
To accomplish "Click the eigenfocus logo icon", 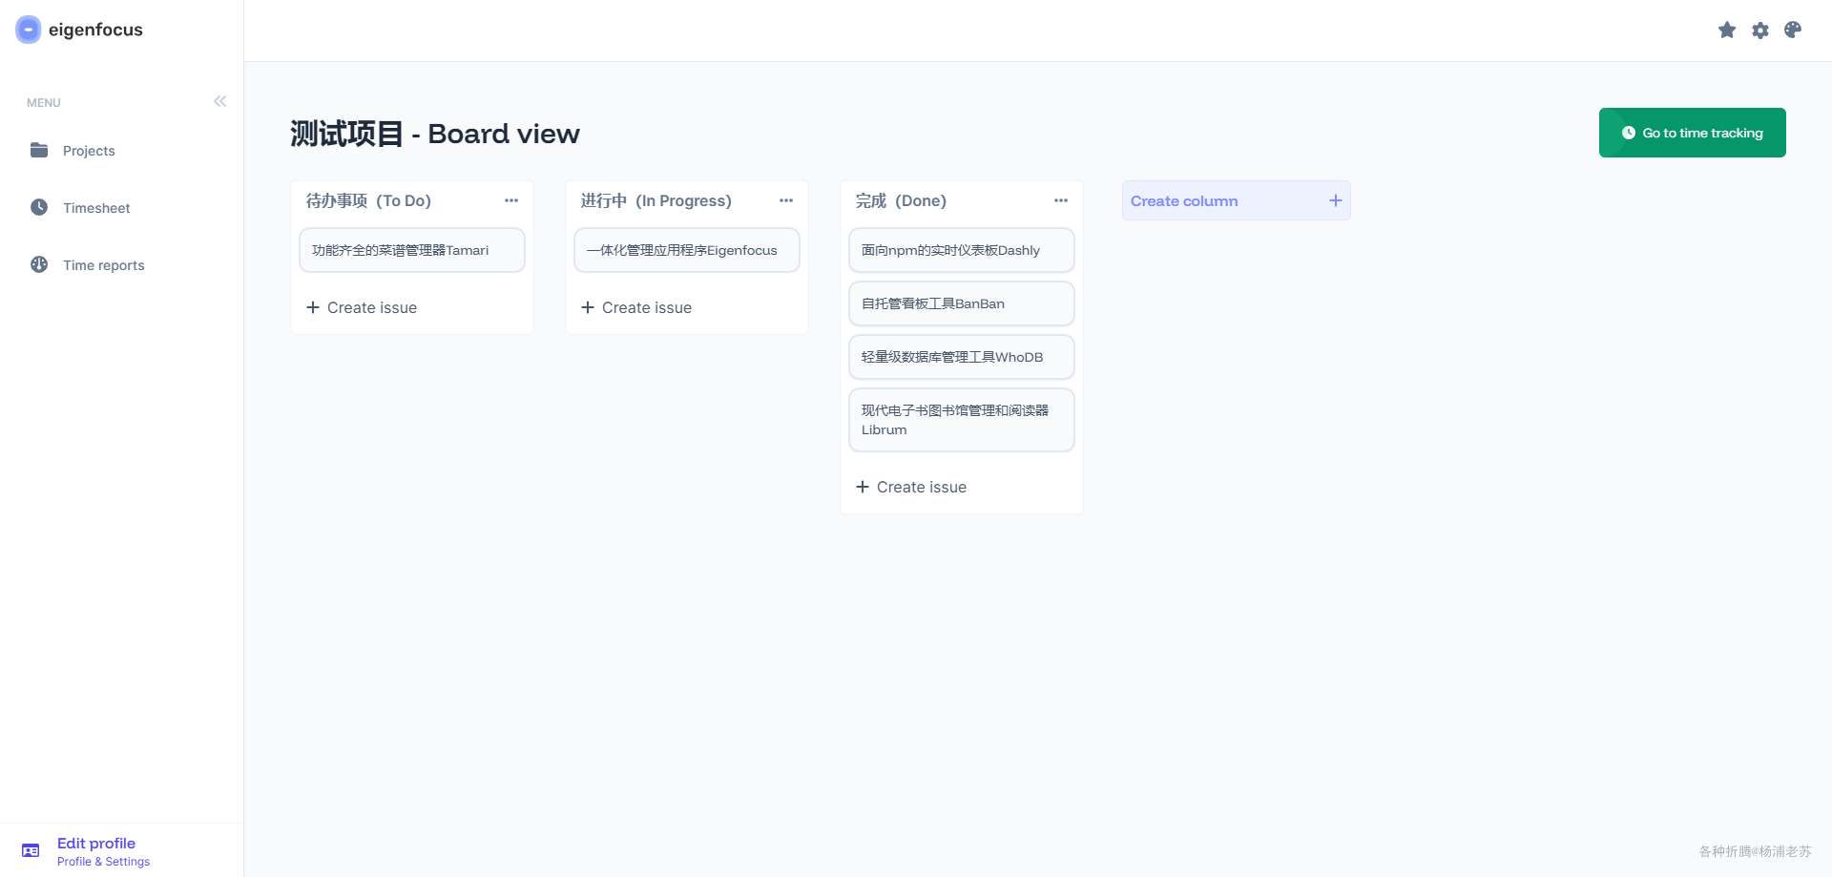I will 29,30.
